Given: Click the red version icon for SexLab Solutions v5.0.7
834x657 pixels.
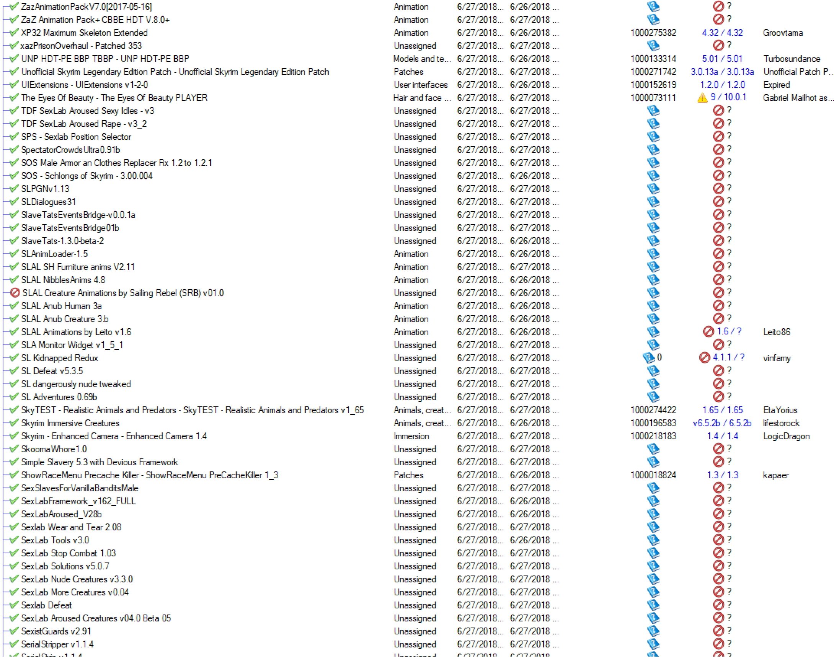Looking at the screenshot, I should (x=718, y=566).
